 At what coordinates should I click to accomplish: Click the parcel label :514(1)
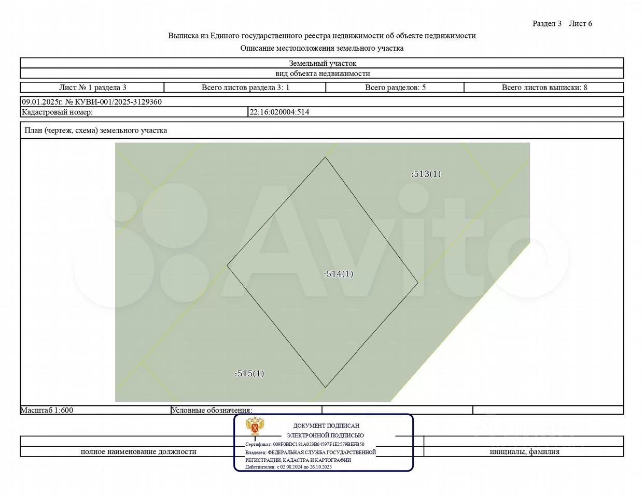tap(339, 273)
